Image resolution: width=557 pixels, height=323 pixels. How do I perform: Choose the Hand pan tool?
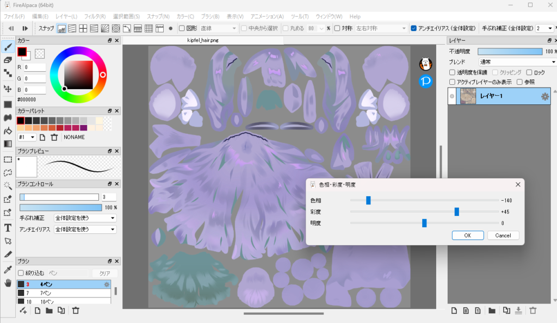pos(8,283)
